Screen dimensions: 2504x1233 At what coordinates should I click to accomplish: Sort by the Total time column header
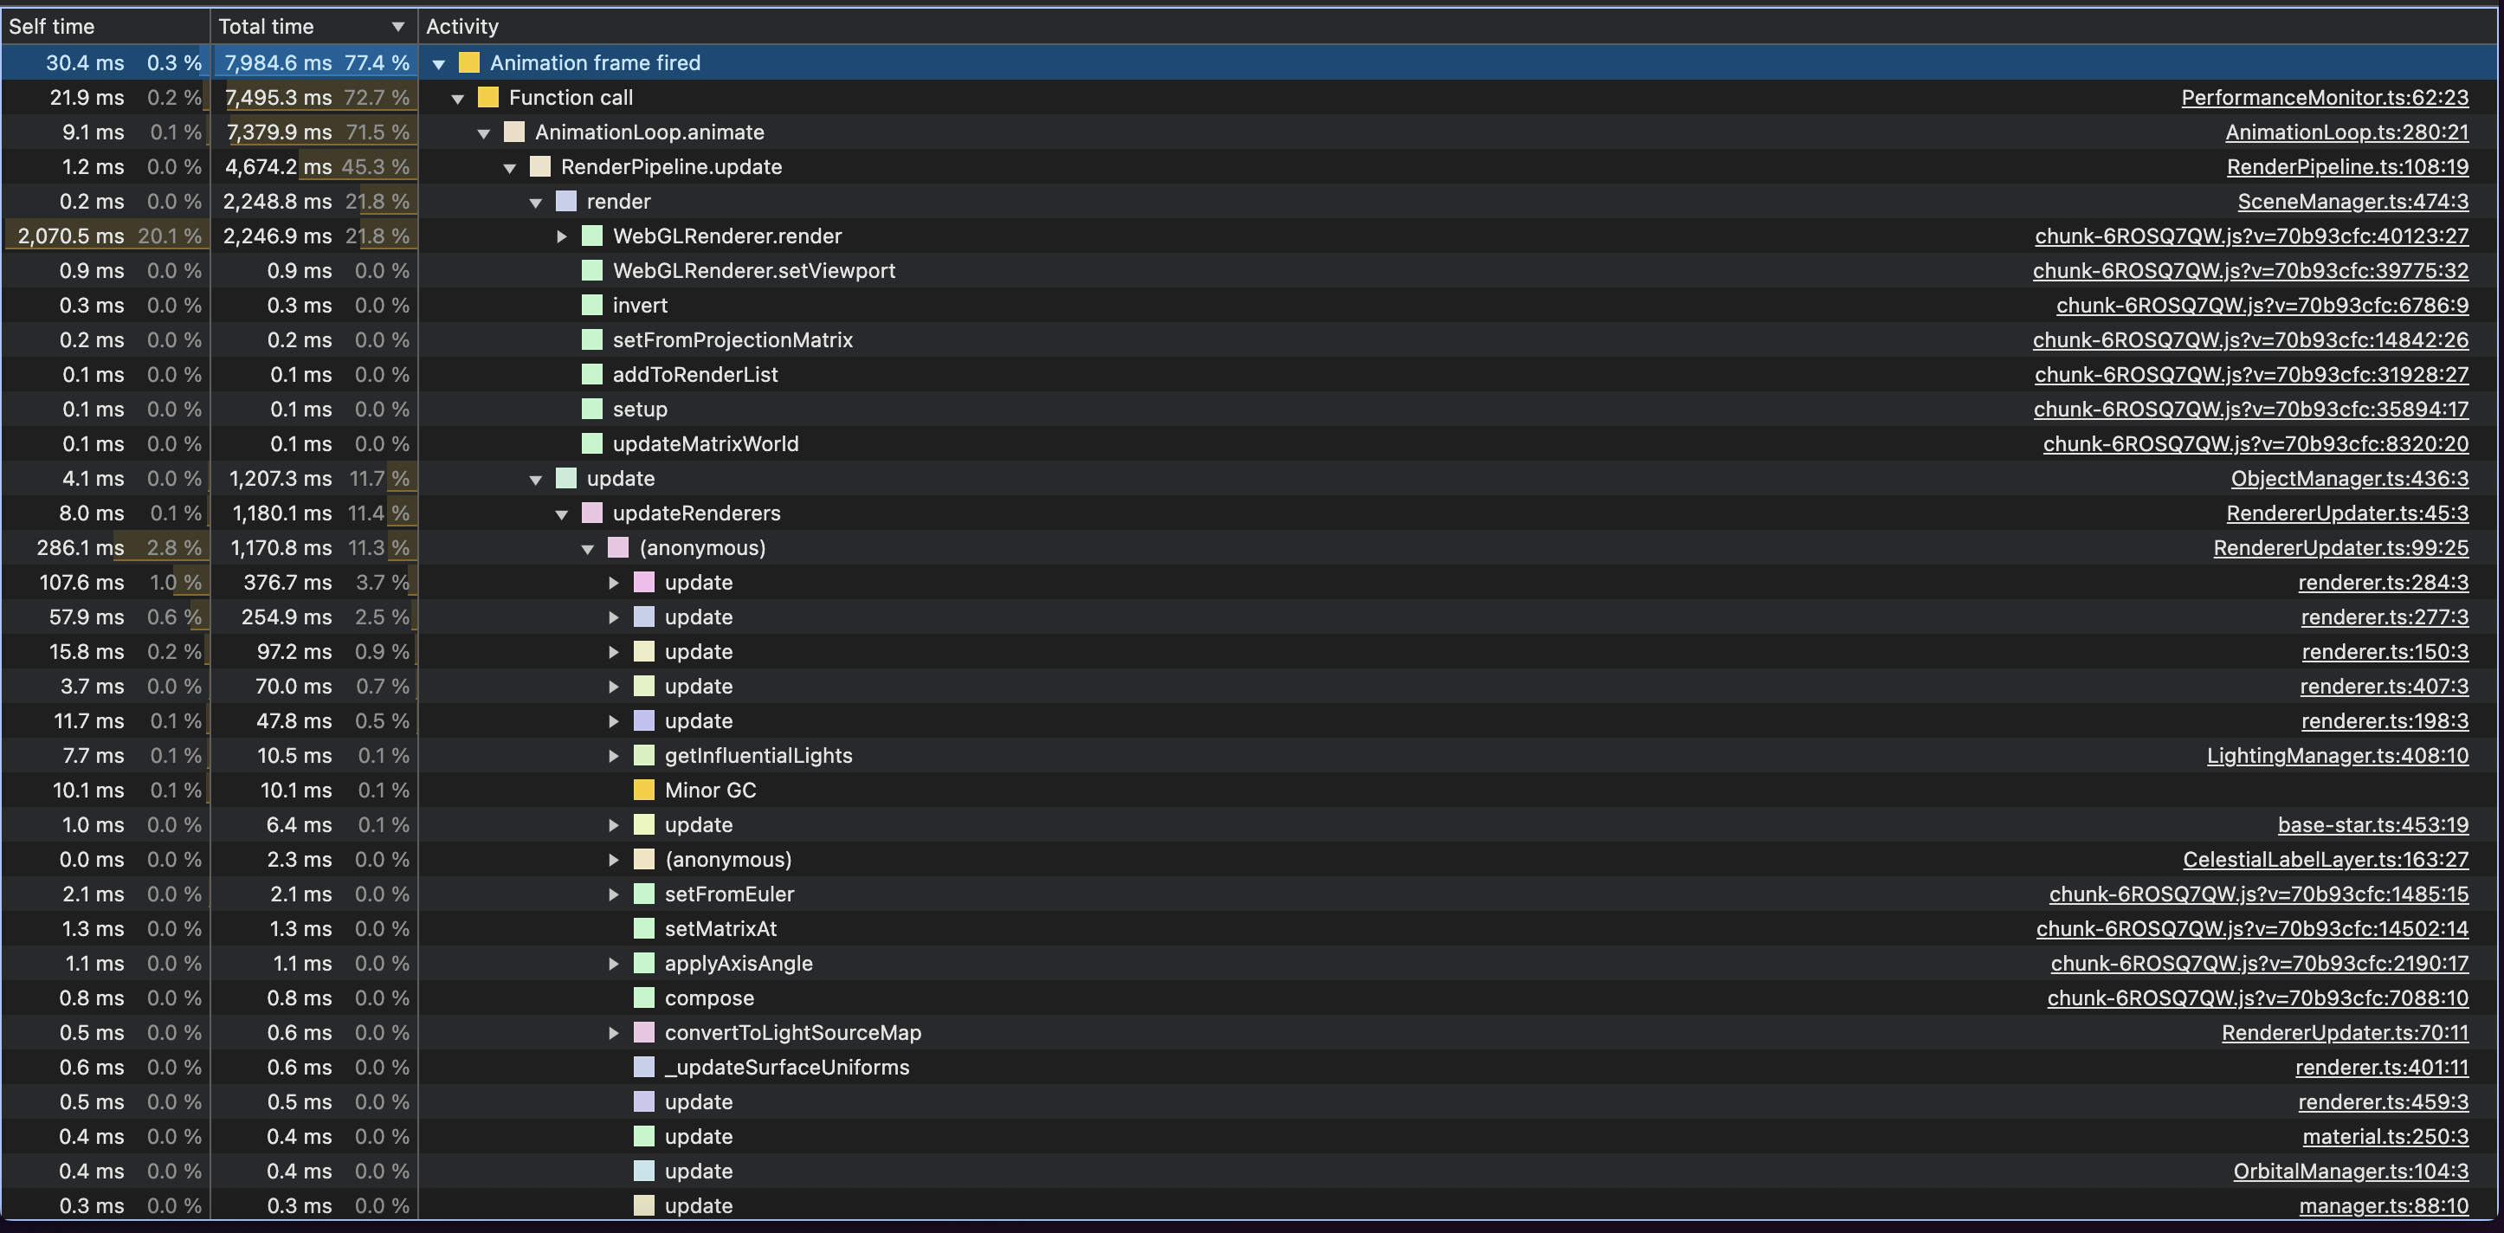[x=313, y=26]
